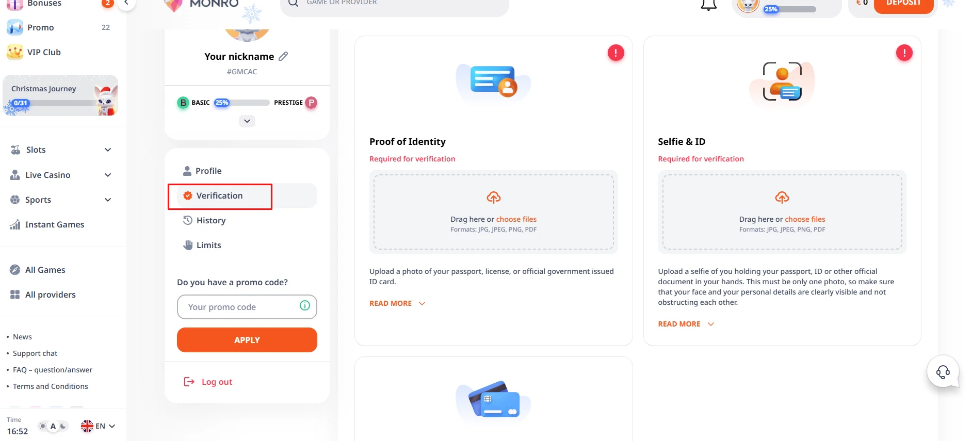
Task: Collapse the sidebar with the left arrow
Action: tap(126, 3)
